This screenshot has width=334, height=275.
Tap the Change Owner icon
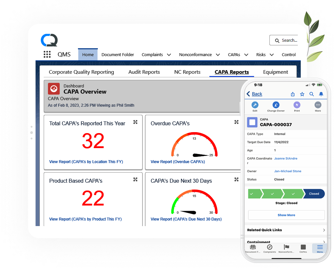276,105
